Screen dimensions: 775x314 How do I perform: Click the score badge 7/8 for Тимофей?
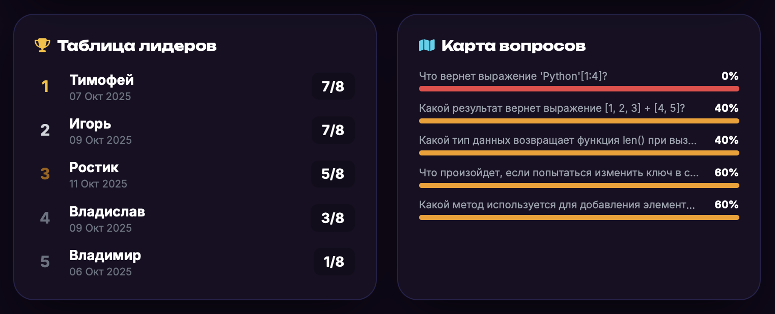point(333,86)
